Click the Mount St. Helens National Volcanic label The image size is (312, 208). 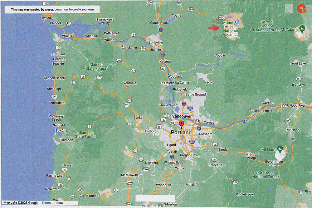pyautogui.click(x=230, y=29)
